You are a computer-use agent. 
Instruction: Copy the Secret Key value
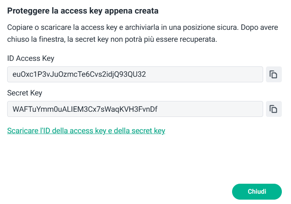coord(273,109)
